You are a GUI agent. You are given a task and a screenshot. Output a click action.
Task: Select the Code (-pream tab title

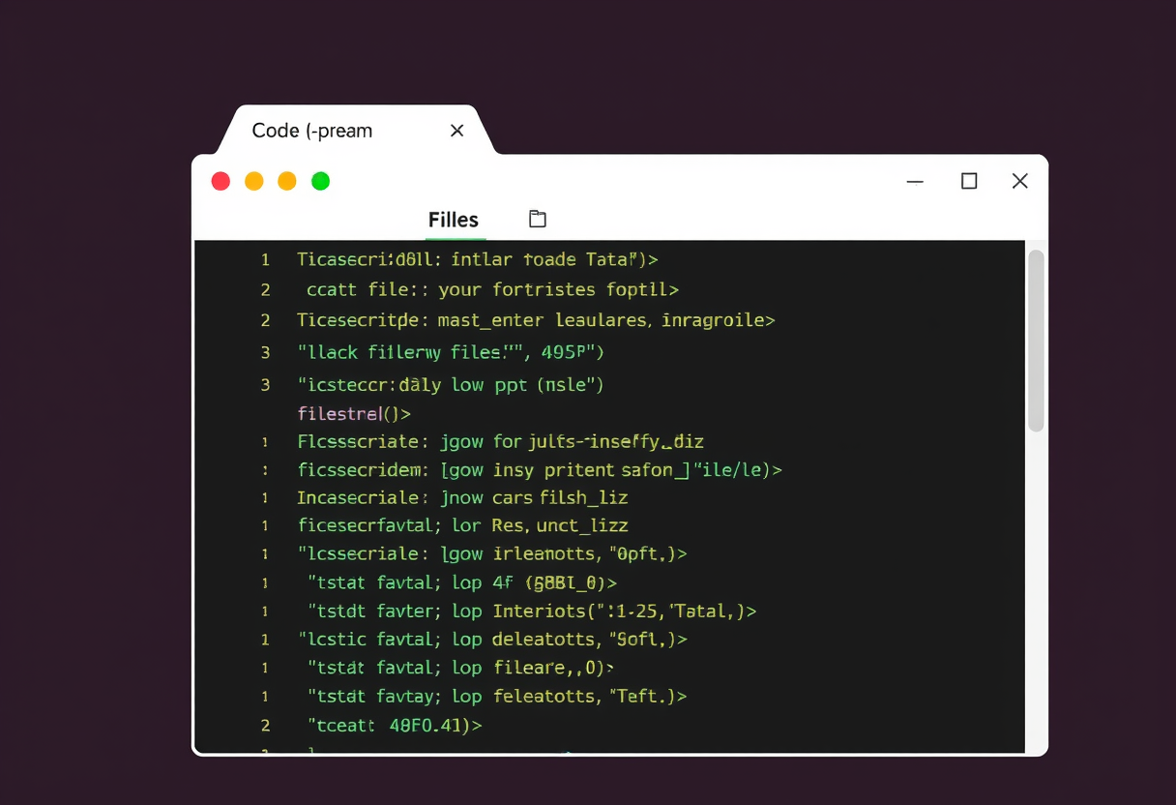[312, 131]
